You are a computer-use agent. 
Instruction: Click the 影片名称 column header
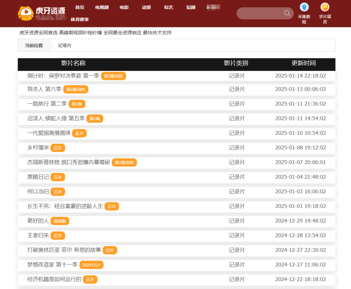tap(73, 63)
